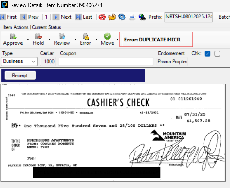Click the blue gear icon
This screenshot has width=230, height=188.
click(x=122, y=17)
